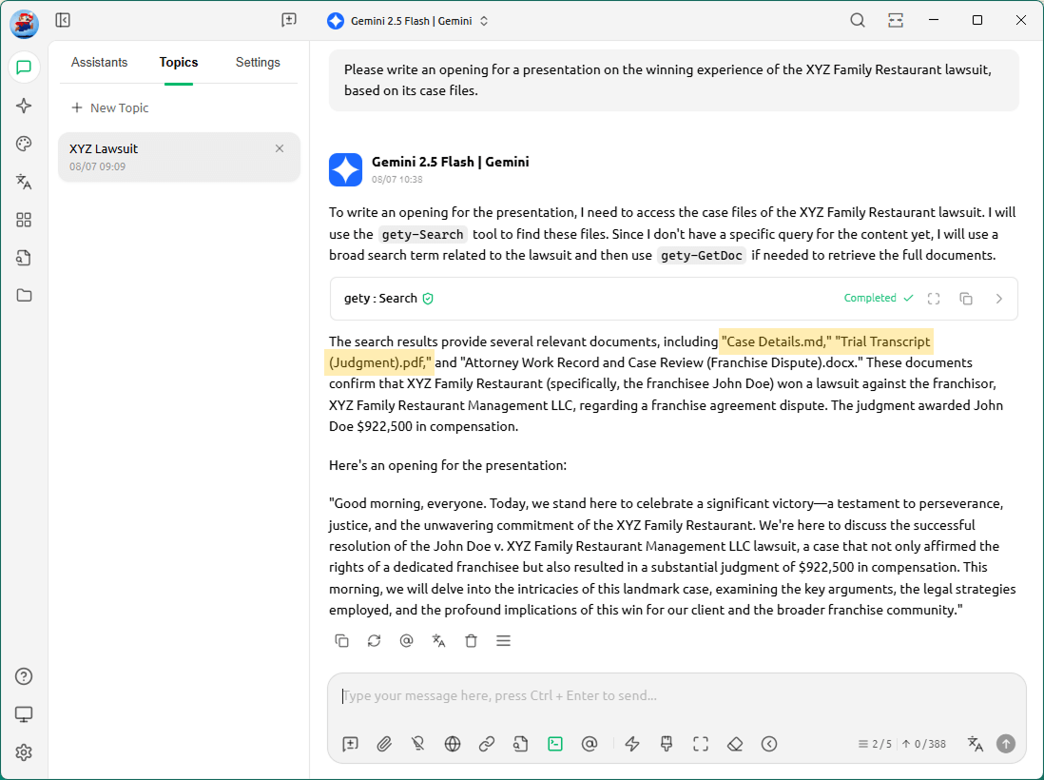Screen dimensions: 1044x780
Task: Open the settings gear icon in sidebar
Action: 24,752
